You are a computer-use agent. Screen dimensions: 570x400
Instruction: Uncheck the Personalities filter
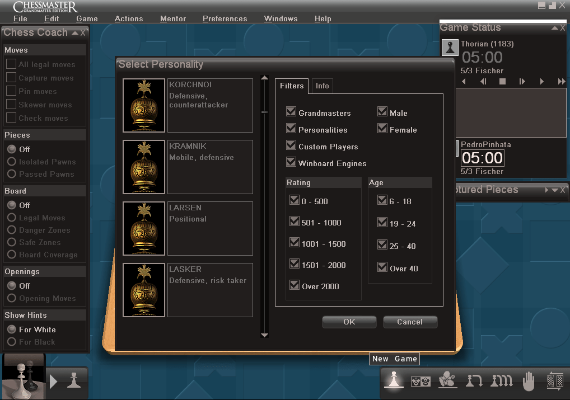click(x=291, y=128)
